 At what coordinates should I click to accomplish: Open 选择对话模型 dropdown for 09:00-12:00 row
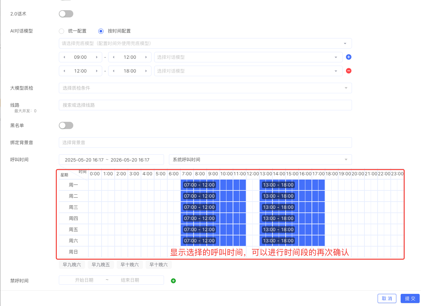click(x=248, y=57)
